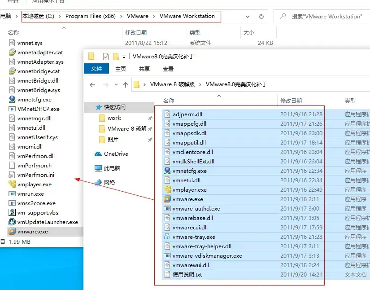Viewport: 370px width, 290px height.
Task: Open address history dropdown in Workstation window
Action: (x=248, y=17)
